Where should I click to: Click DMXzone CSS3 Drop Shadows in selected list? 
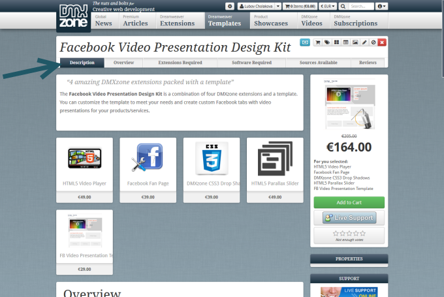click(341, 178)
